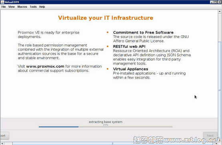Screen dimensions: 222x145
Task: Click the horizontal scrollbar thumb
Action: pyautogui.click(x=112, y=143)
